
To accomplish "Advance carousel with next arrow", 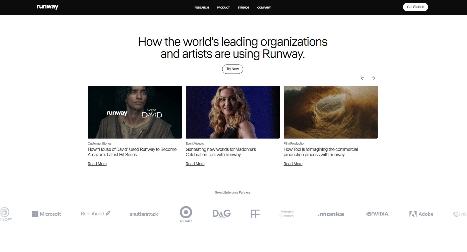I will tap(373, 78).
